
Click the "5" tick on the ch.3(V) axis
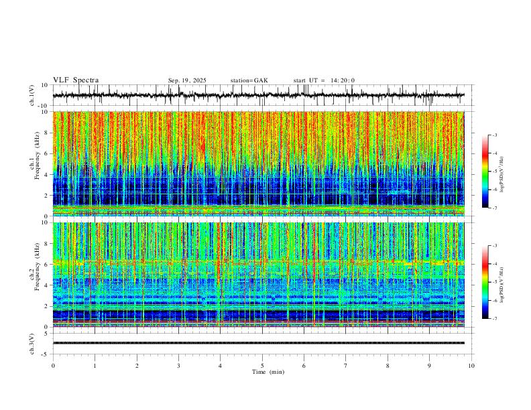click(46, 333)
